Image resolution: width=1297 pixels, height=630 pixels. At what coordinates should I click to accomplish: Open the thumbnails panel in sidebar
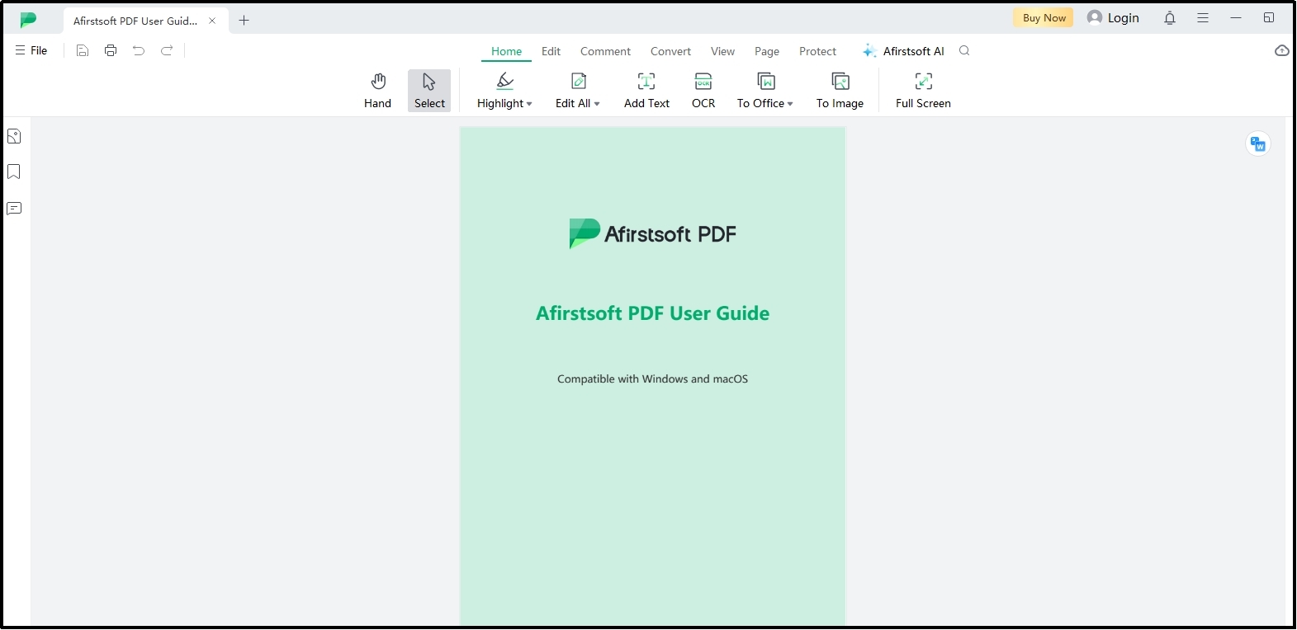tap(14, 136)
